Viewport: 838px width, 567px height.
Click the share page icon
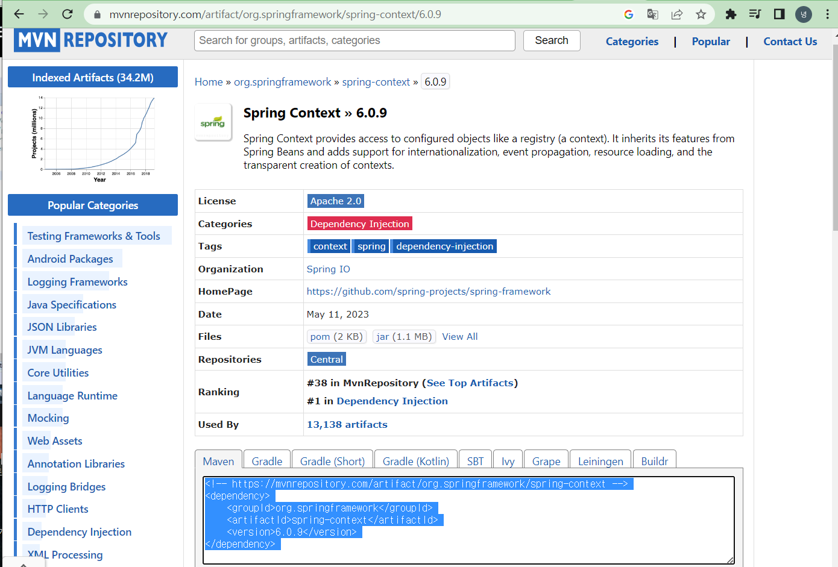click(676, 14)
